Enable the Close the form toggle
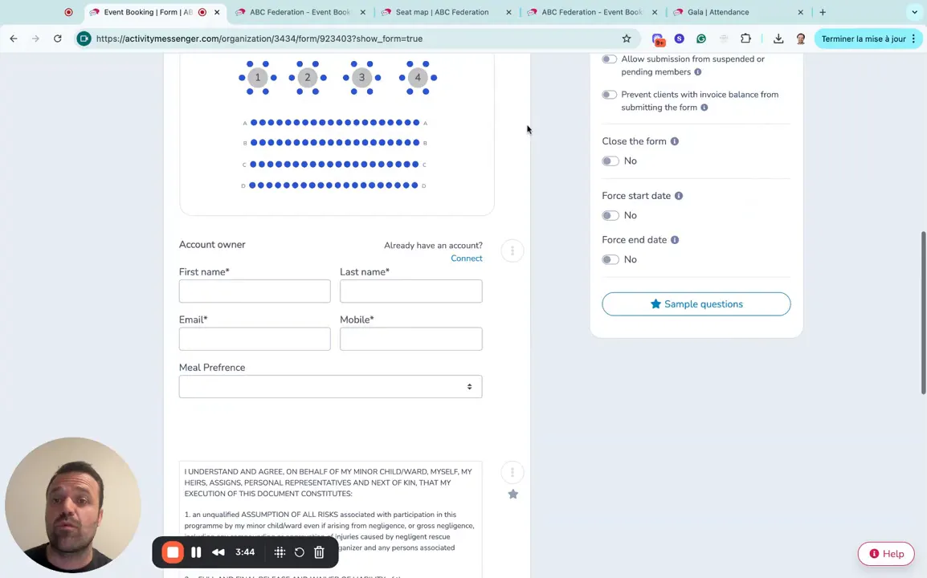The width and height of the screenshot is (927, 578). point(610,161)
